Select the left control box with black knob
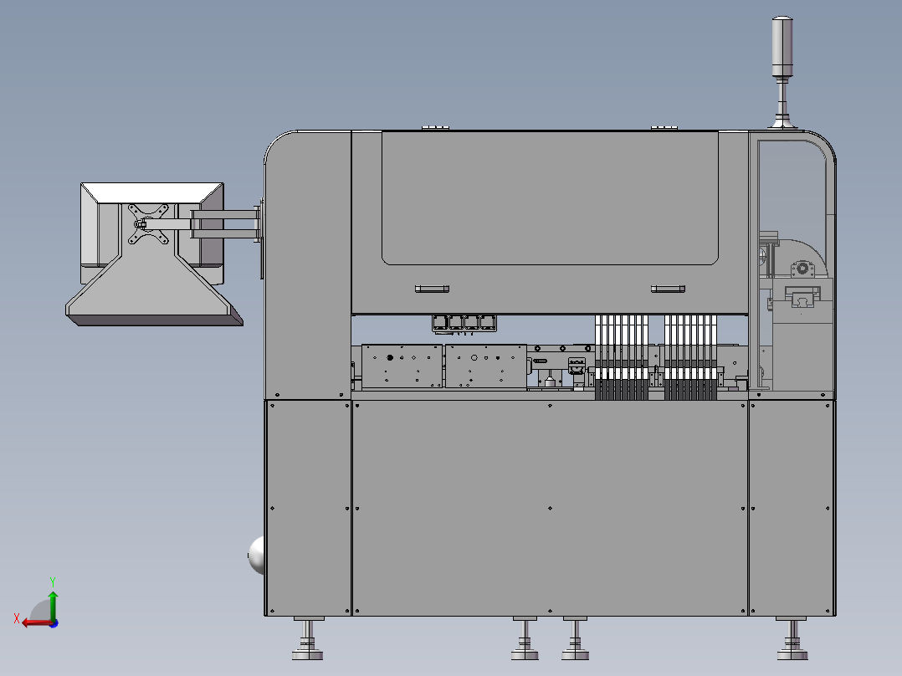This screenshot has width=902, height=676. point(402,366)
